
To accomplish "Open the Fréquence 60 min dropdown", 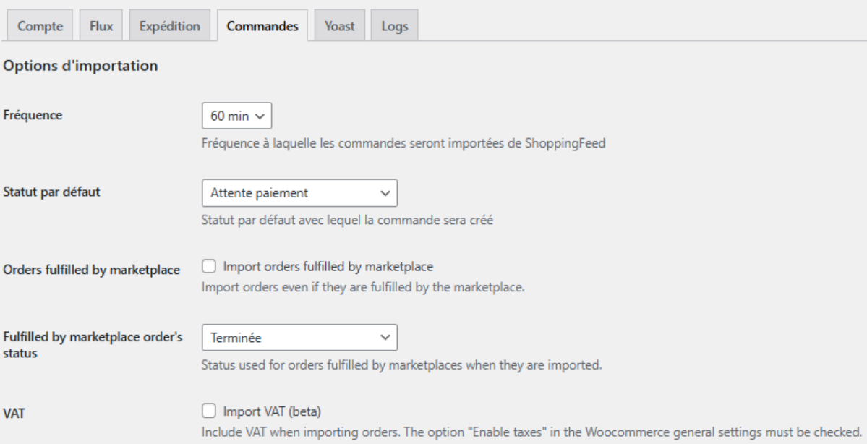I will click(236, 116).
